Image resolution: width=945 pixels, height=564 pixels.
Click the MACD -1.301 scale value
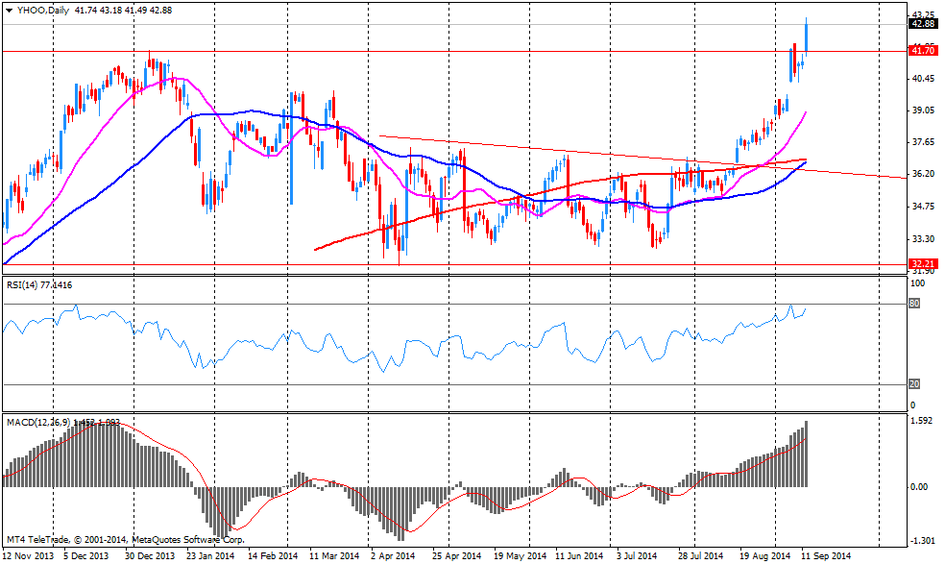(x=923, y=540)
